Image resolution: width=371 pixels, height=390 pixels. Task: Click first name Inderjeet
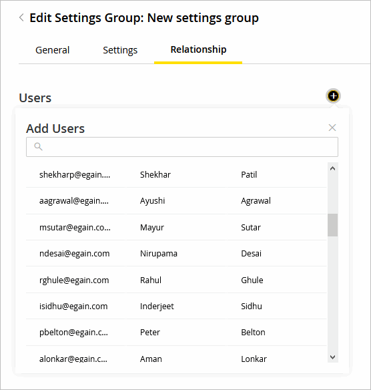(x=157, y=306)
